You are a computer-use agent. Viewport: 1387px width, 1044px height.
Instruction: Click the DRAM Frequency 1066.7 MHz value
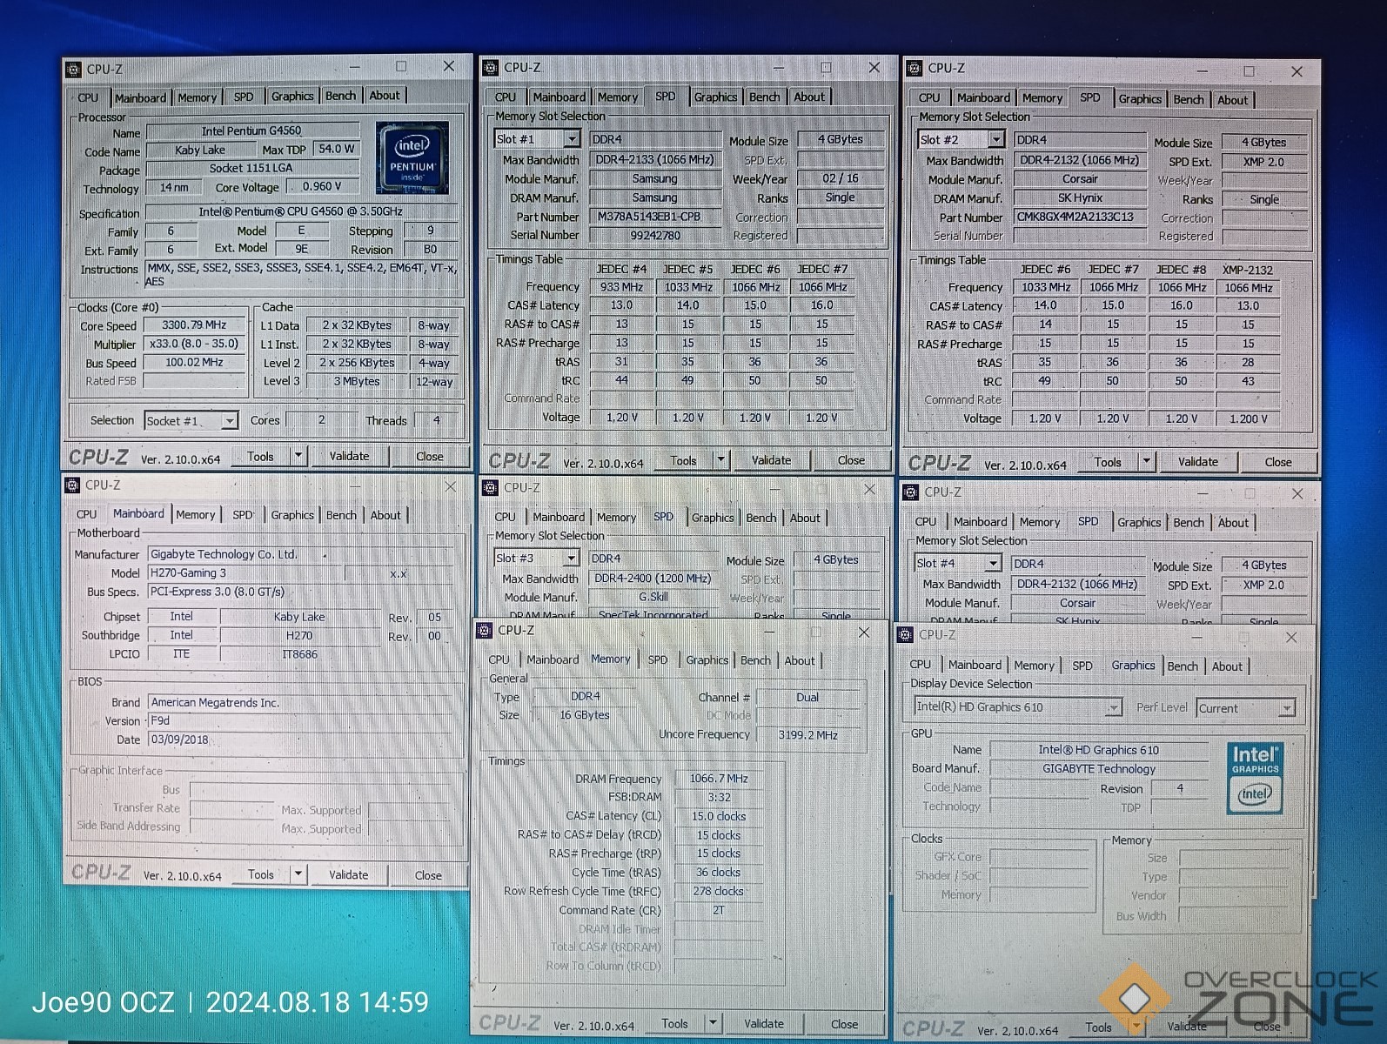(x=719, y=778)
